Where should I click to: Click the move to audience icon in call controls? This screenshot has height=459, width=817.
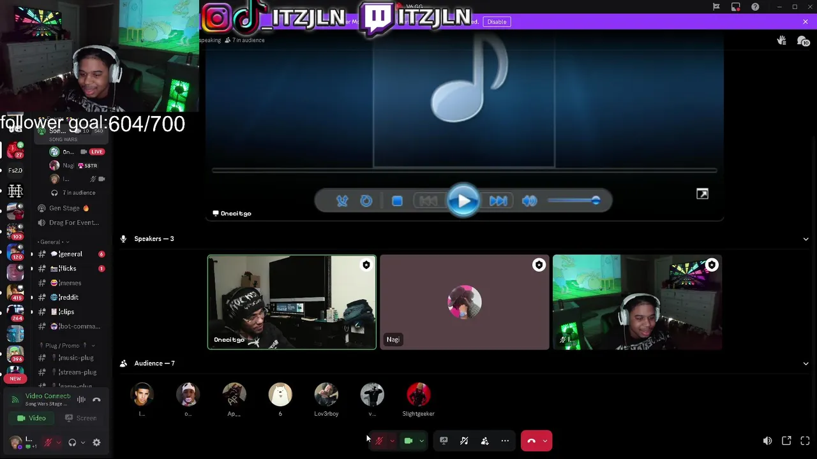pyautogui.click(x=484, y=441)
